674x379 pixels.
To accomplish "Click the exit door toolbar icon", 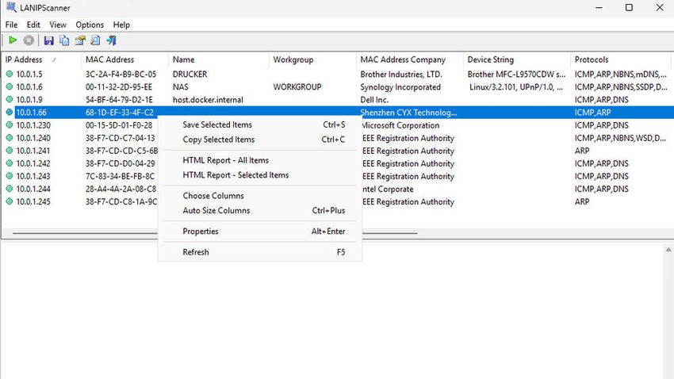I will 111,40.
